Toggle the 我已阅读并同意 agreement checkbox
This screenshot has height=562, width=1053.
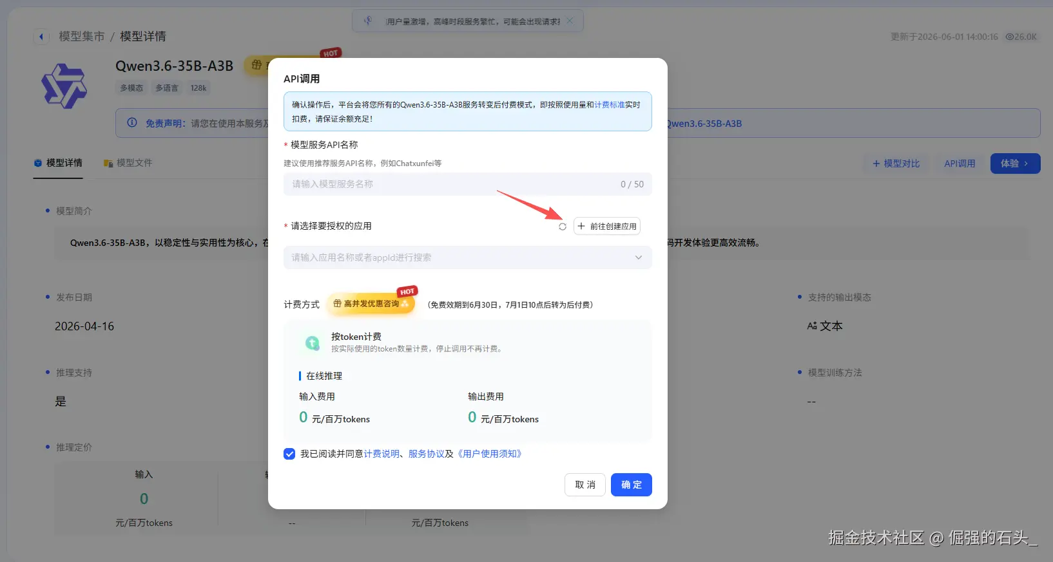289,454
